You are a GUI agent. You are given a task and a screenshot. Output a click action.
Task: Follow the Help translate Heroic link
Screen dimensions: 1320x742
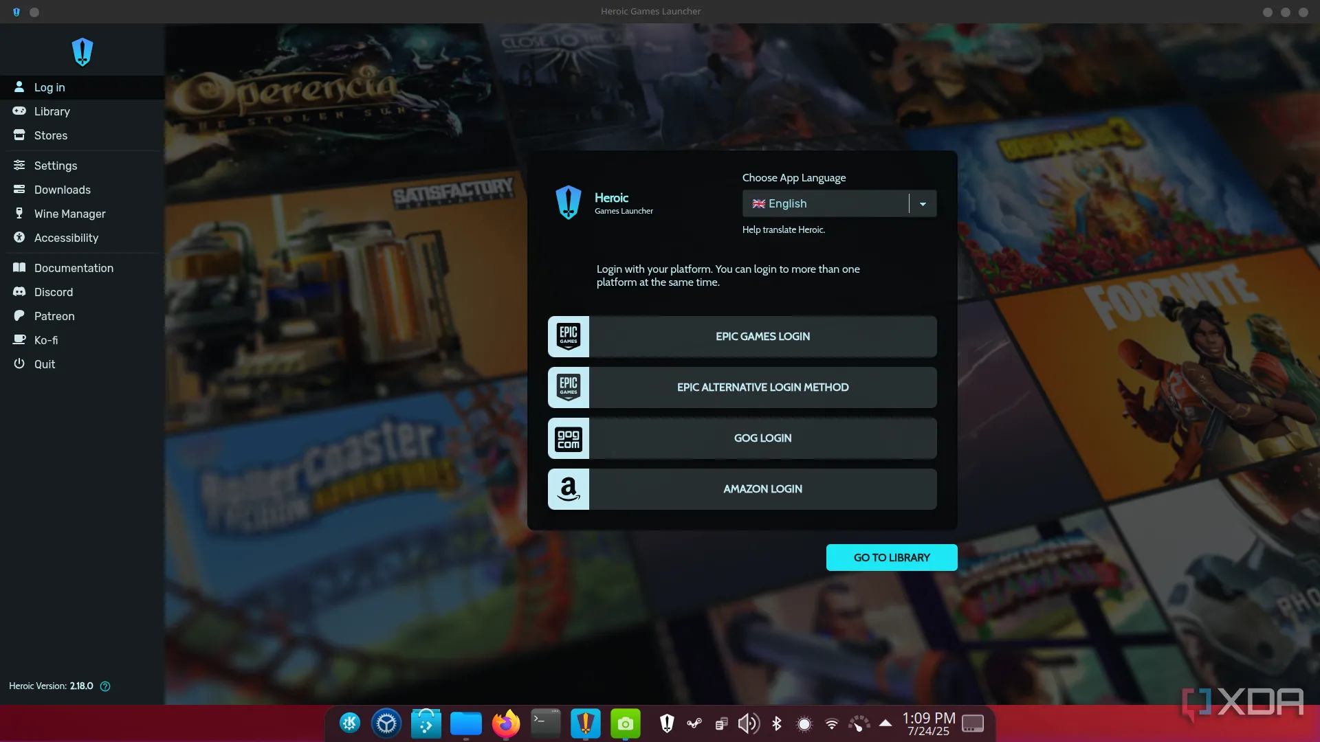(x=783, y=230)
